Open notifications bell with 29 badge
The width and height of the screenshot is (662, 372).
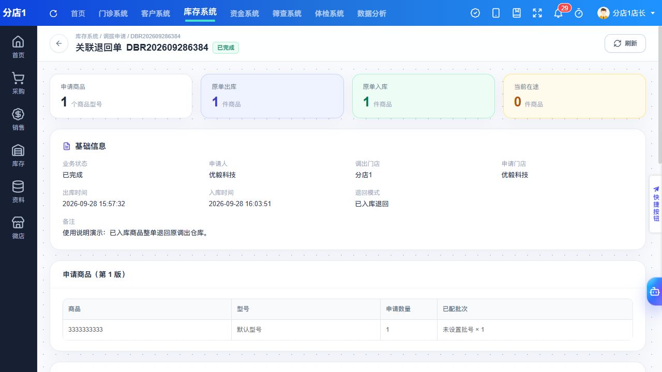[x=558, y=13]
